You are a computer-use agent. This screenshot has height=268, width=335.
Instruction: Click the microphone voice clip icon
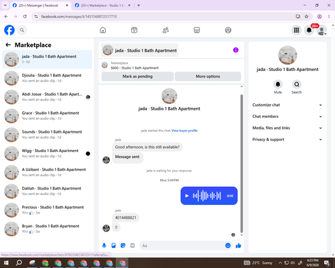104,246
